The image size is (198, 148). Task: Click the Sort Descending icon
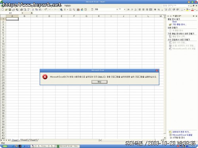[74, 9]
